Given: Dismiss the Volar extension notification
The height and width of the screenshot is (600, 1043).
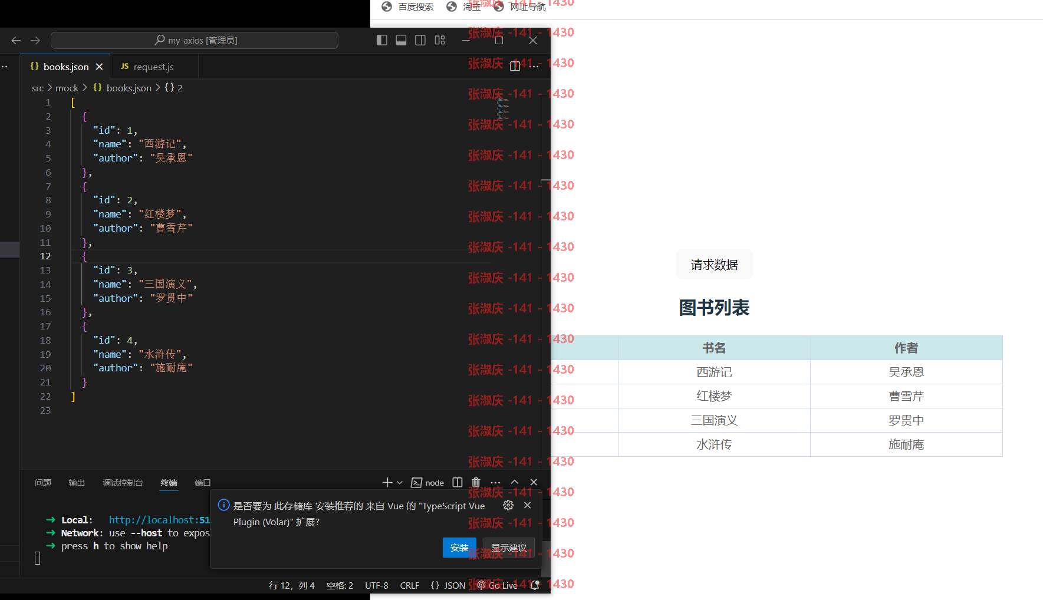Looking at the screenshot, I should [528, 505].
